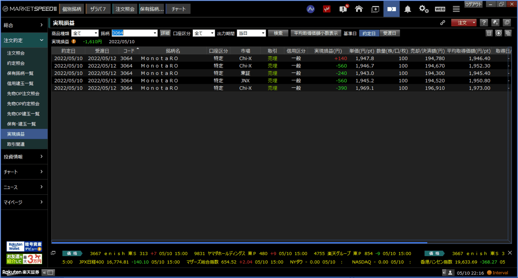Select 受渡日 as the base date
The image size is (518, 278).
click(390, 33)
